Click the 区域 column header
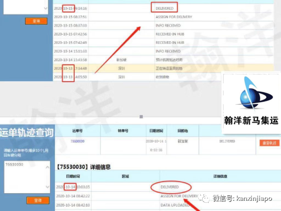281x211 pixels. (x=126, y=176)
